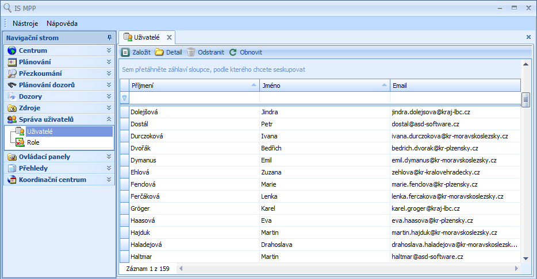Image resolution: width=537 pixels, height=279 pixels.
Task: Click the Uživatelé tree node icon
Action: point(20,131)
